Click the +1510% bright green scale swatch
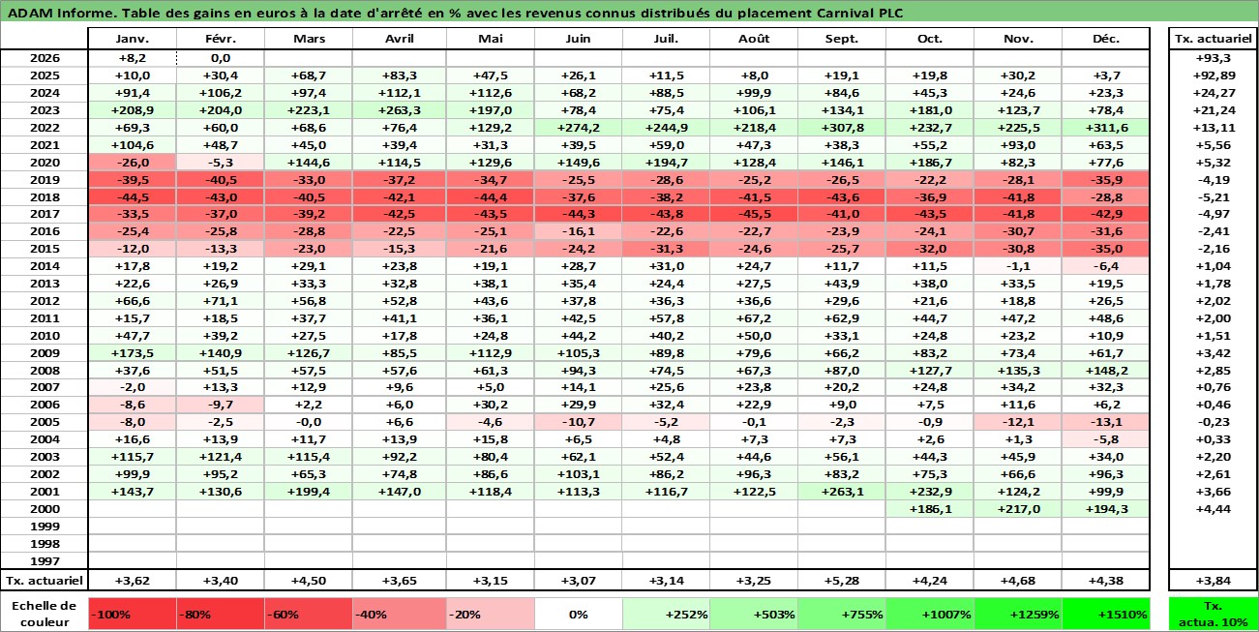The height and width of the screenshot is (632, 1259). [x=1106, y=614]
